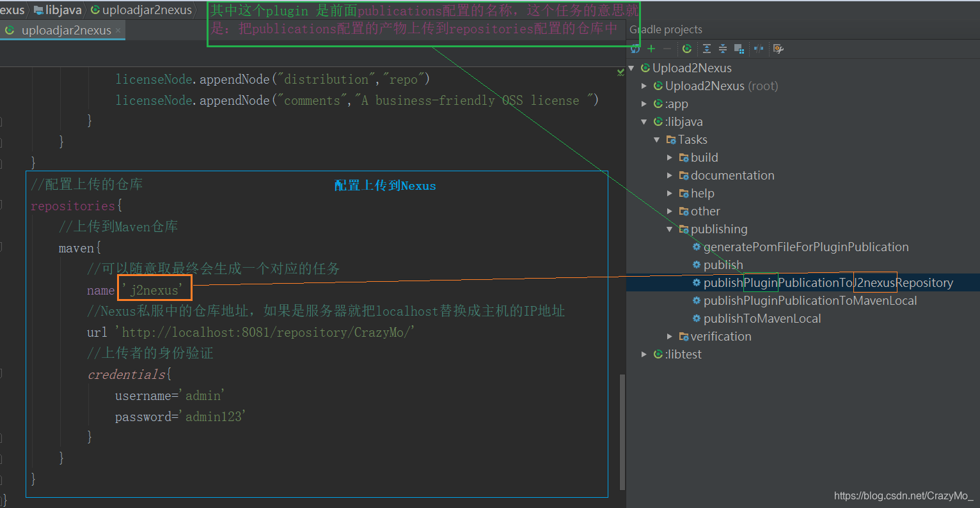The height and width of the screenshot is (508, 980).
Task: Click the maven{ block line
Action: point(80,248)
